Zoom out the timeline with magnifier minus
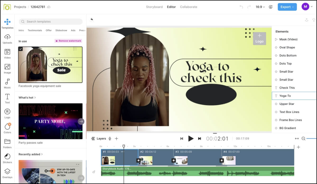The image size is (317, 184). [304, 139]
